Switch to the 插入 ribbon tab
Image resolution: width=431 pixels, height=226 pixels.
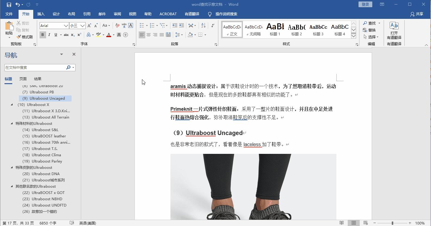(40, 14)
